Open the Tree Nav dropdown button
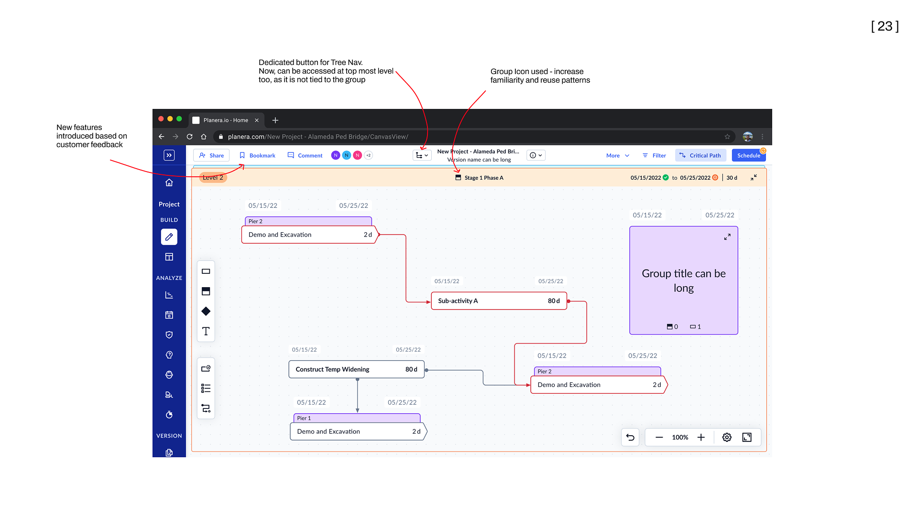Viewport: 918px width, 516px height. (422, 155)
